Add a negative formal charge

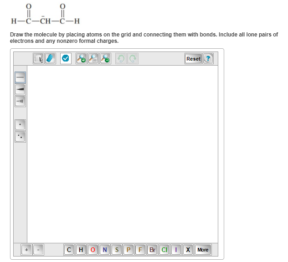click(38, 250)
